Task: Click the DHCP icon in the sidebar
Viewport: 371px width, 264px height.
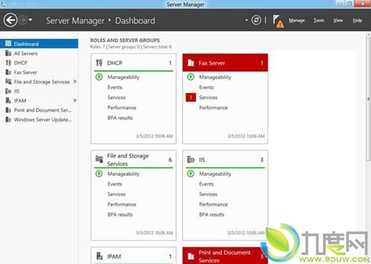Action: coord(8,63)
